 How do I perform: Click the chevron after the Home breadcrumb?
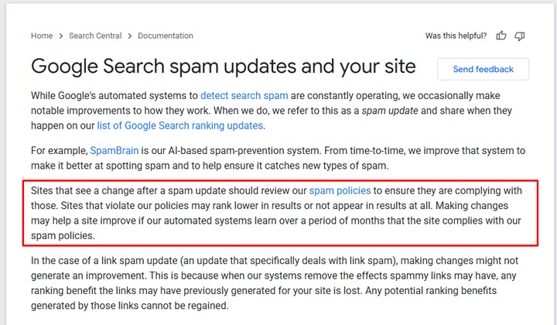[60, 36]
